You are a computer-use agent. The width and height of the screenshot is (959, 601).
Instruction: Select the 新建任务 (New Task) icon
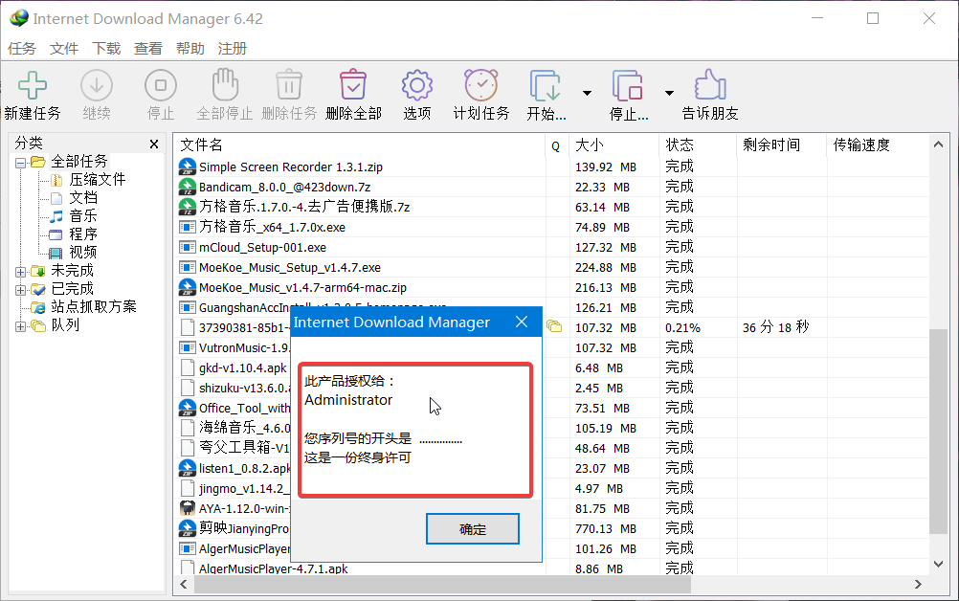click(x=33, y=86)
